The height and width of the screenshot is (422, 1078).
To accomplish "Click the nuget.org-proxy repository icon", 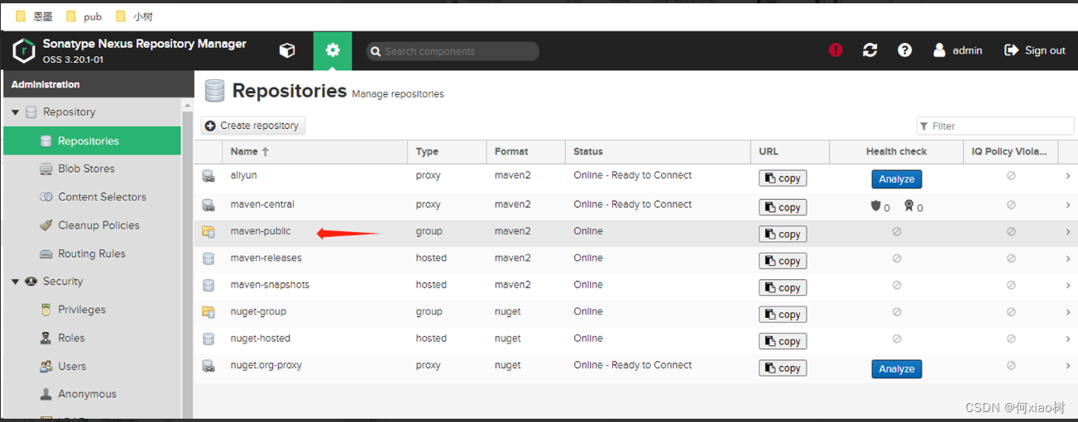I will (208, 366).
